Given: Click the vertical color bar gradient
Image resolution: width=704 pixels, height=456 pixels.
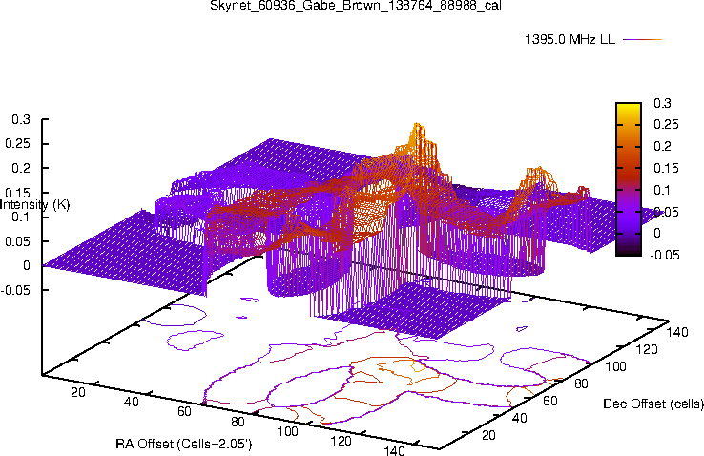Looking at the screenshot, I should click(x=628, y=179).
